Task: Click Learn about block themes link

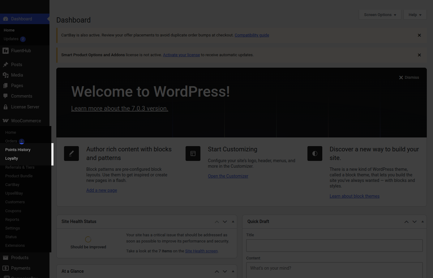Action: (354, 196)
